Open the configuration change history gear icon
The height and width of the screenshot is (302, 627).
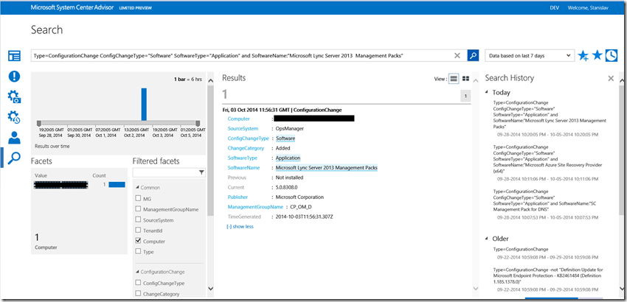14,118
